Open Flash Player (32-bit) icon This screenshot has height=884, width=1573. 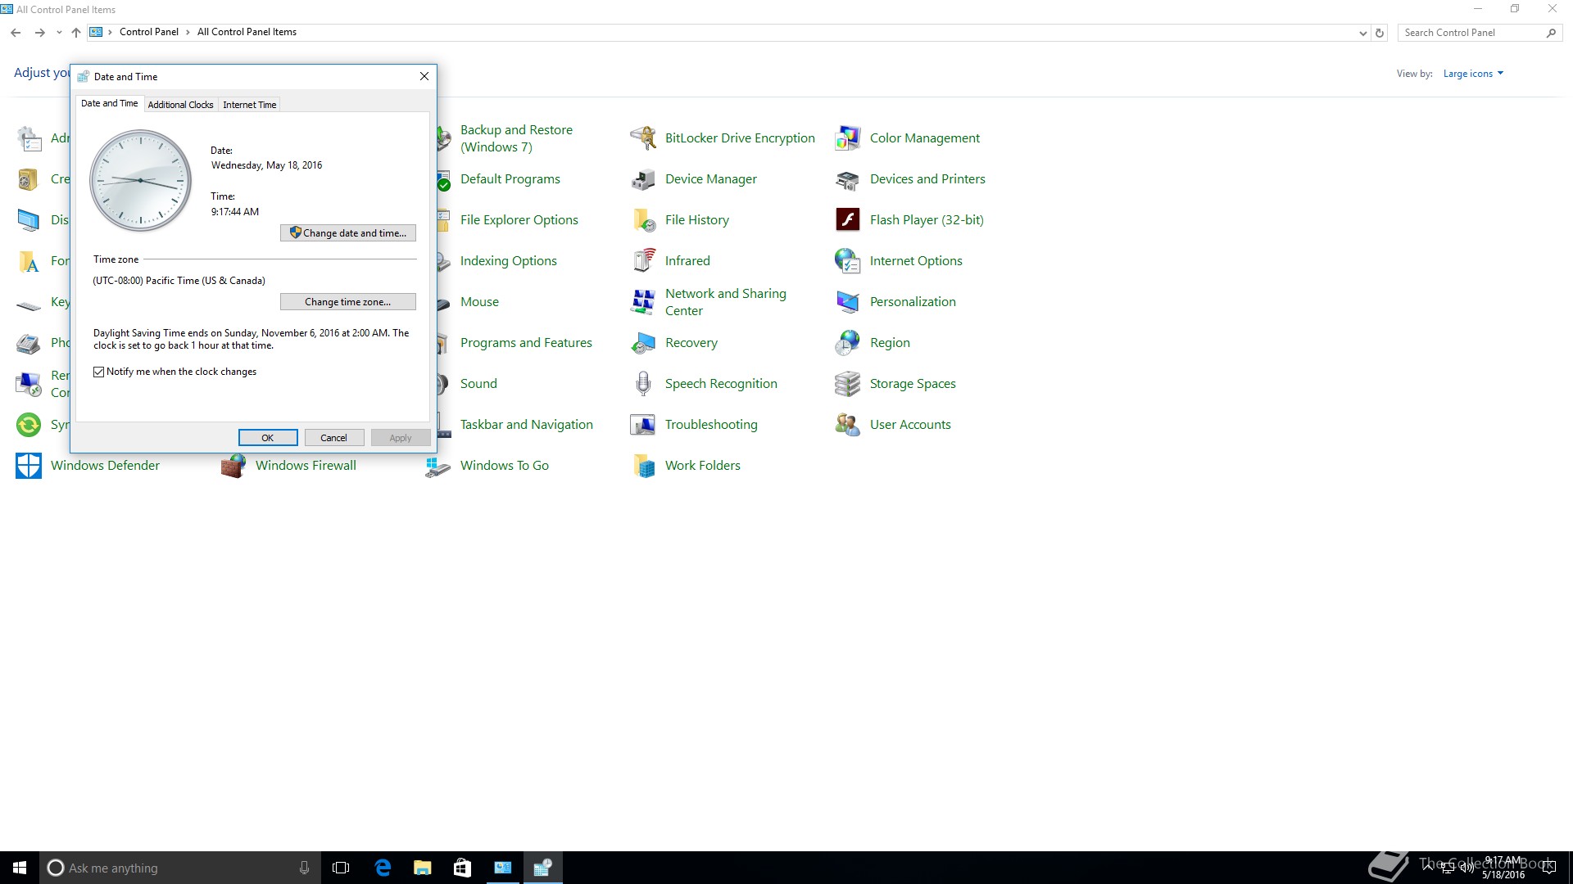click(848, 220)
